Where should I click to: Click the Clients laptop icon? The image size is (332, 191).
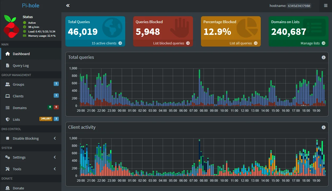coord(7,96)
